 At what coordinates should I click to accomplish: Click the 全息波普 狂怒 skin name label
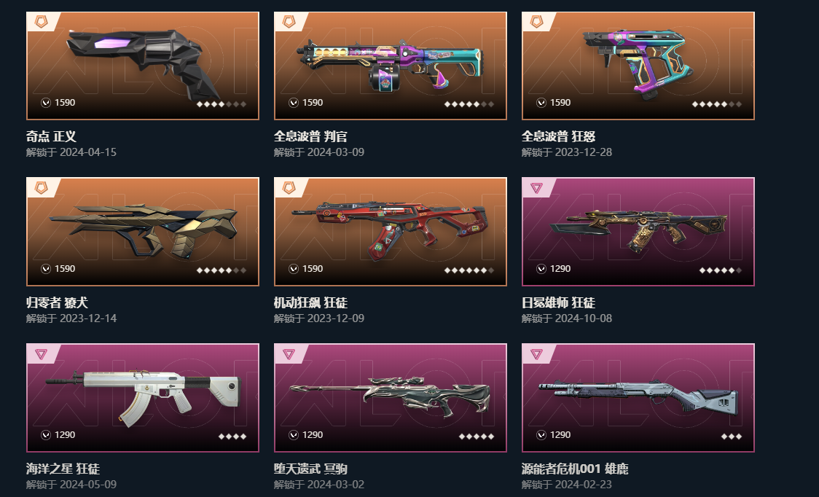click(x=558, y=136)
